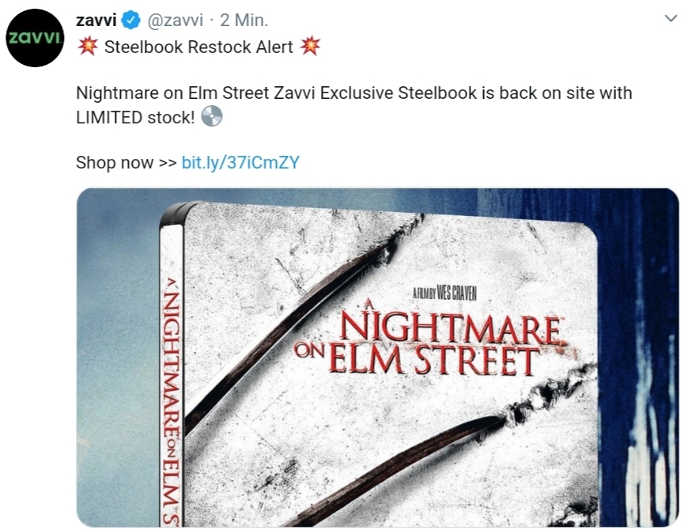684x530 pixels.
Task: Open the tweet via the 2 Min. timestamp
Action: (x=244, y=20)
